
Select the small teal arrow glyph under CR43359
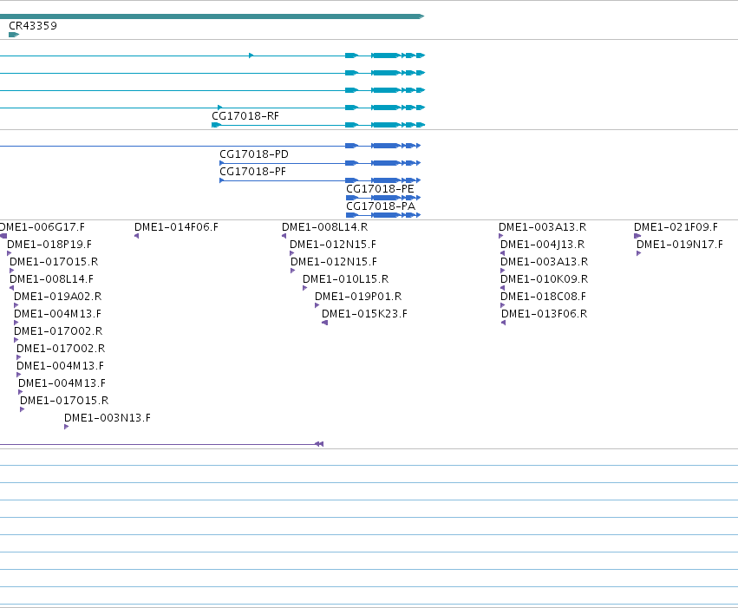(14, 35)
